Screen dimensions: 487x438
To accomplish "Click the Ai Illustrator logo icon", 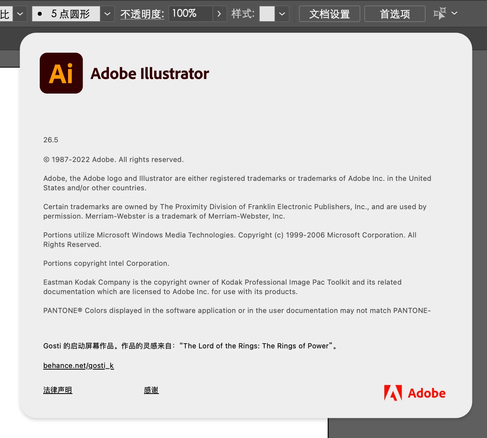I will pos(61,73).
